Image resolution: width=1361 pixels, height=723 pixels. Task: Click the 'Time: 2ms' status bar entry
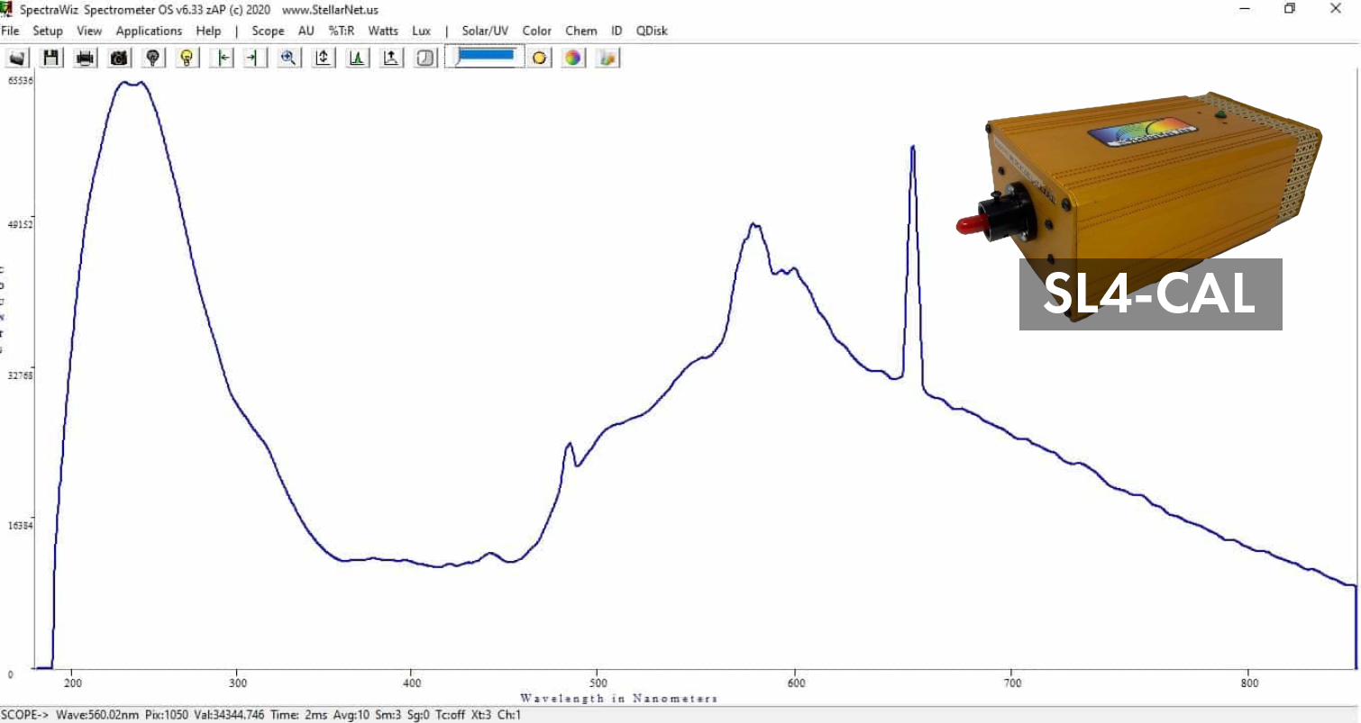pos(299,715)
